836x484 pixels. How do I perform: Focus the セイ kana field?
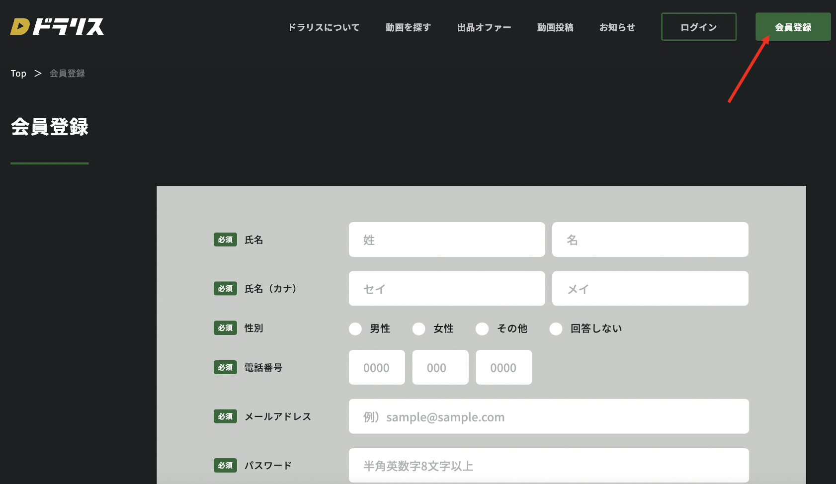[x=446, y=288]
